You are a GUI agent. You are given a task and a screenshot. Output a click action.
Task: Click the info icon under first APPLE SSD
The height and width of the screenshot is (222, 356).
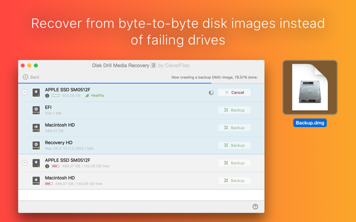47,96
